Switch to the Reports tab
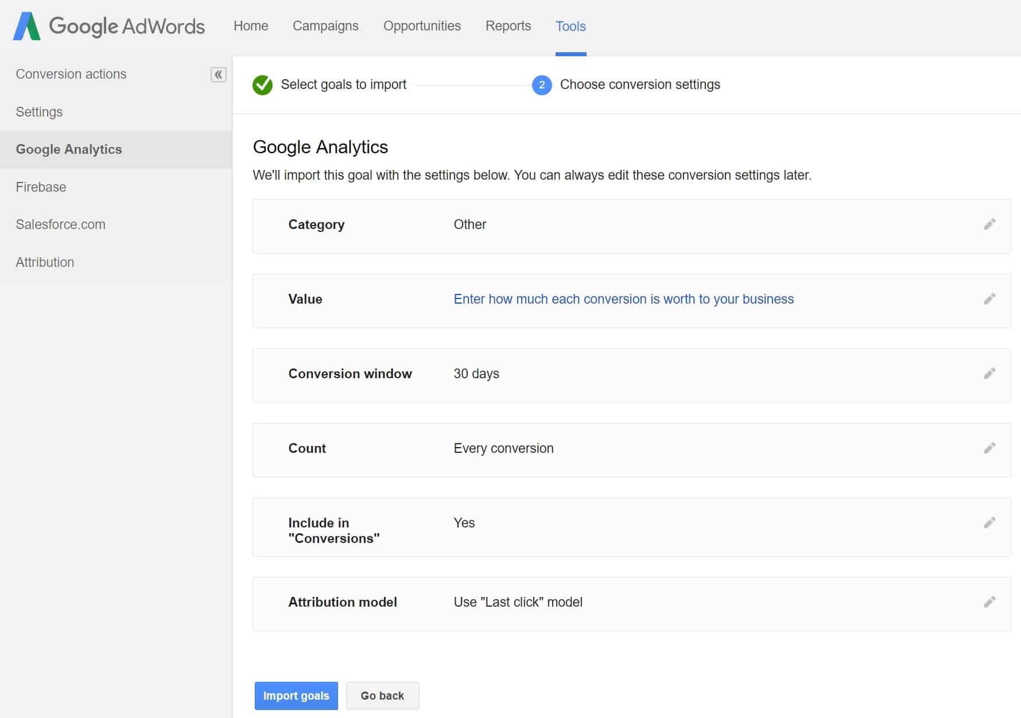This screenshot has width=1021, height=718. tap(507, 26)
